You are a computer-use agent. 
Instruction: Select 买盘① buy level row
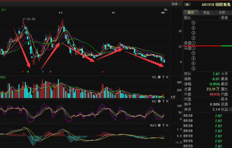click(190, 48)
